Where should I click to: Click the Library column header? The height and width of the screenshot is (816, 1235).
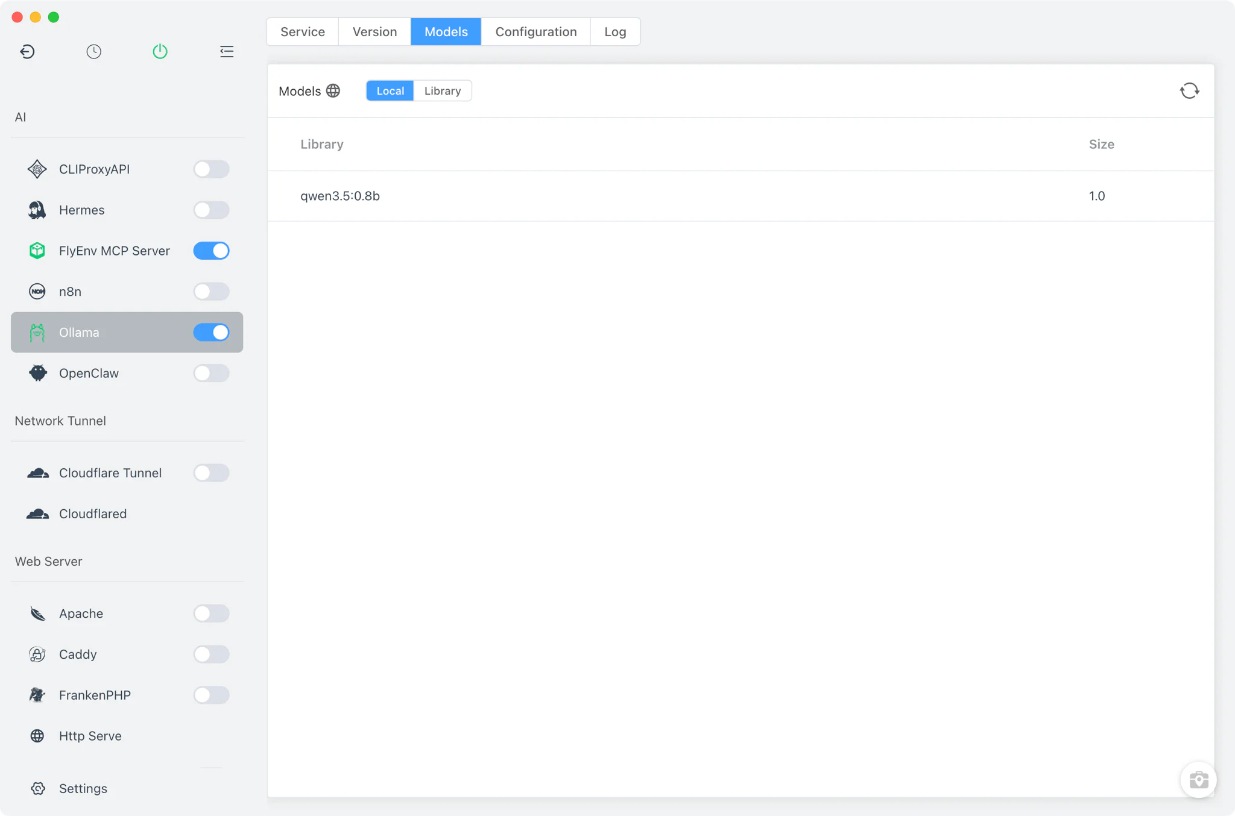coord(322,145)
